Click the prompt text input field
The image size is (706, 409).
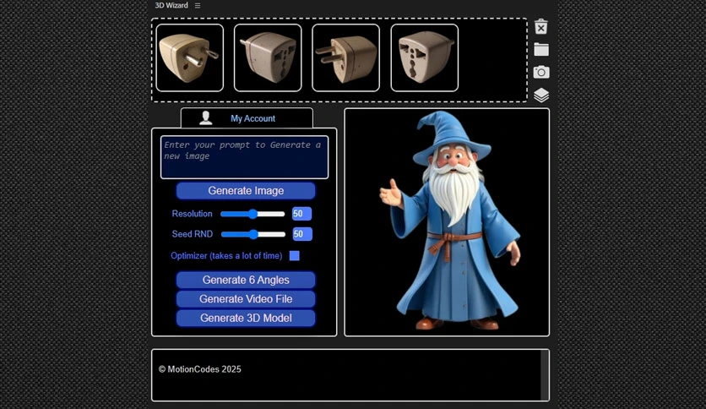(245, 157)
